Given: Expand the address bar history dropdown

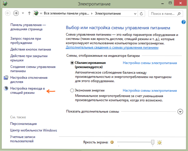Looking at the screenshot, I should (135, 14).
